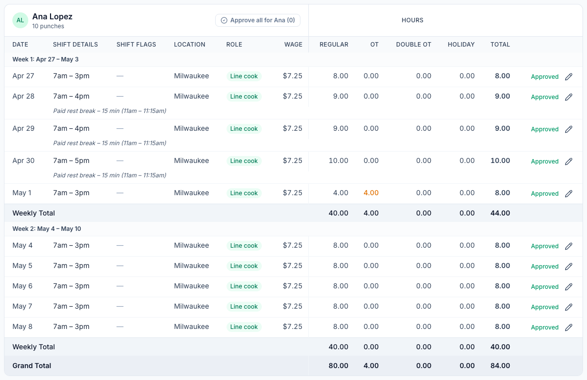
Task: Click the Ana Lopez employee name
Action: (53, 16)
